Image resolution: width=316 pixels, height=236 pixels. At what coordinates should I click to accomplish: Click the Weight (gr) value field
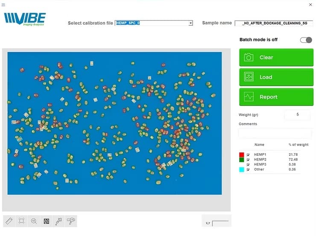tap(297, 114)
